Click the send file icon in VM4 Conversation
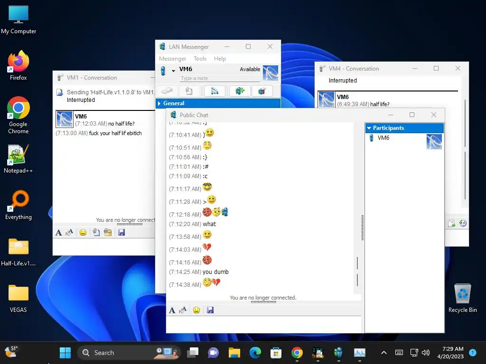 452,223
